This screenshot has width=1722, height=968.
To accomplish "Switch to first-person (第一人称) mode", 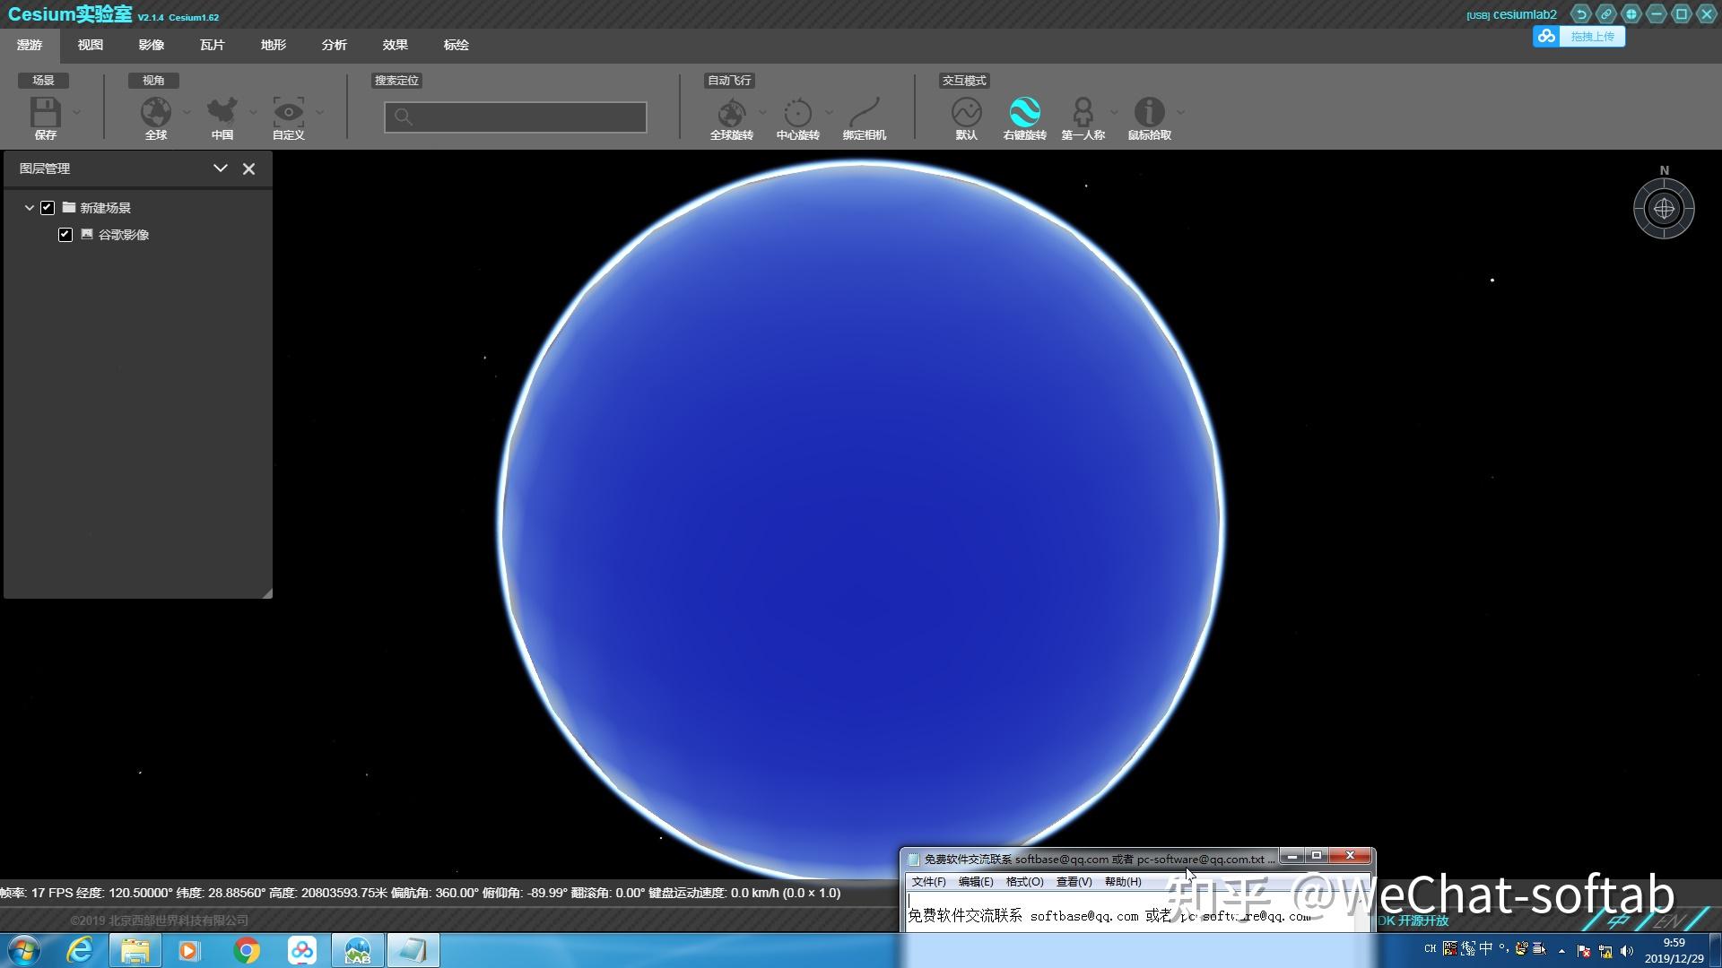I will [1083, 113].
